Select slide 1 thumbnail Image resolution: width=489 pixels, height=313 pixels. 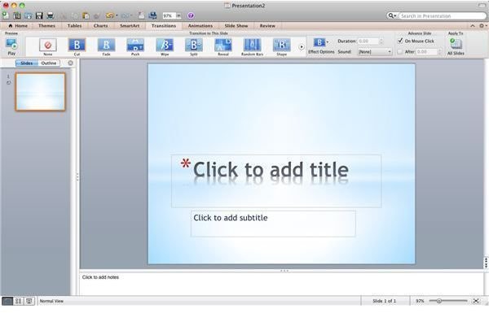(41, 92)
